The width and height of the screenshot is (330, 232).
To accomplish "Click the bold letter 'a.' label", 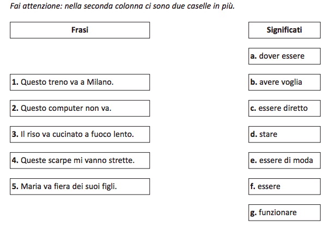I will pyautogui.click(x=253, y=56).
